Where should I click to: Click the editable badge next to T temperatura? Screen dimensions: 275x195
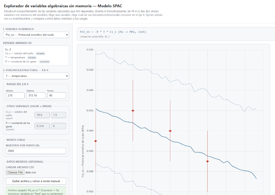32,57
